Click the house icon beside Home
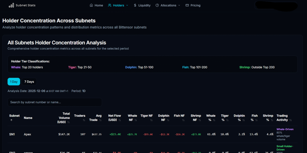Image resolution: width=307 pixels, height=153 pixels. point(91,5)
